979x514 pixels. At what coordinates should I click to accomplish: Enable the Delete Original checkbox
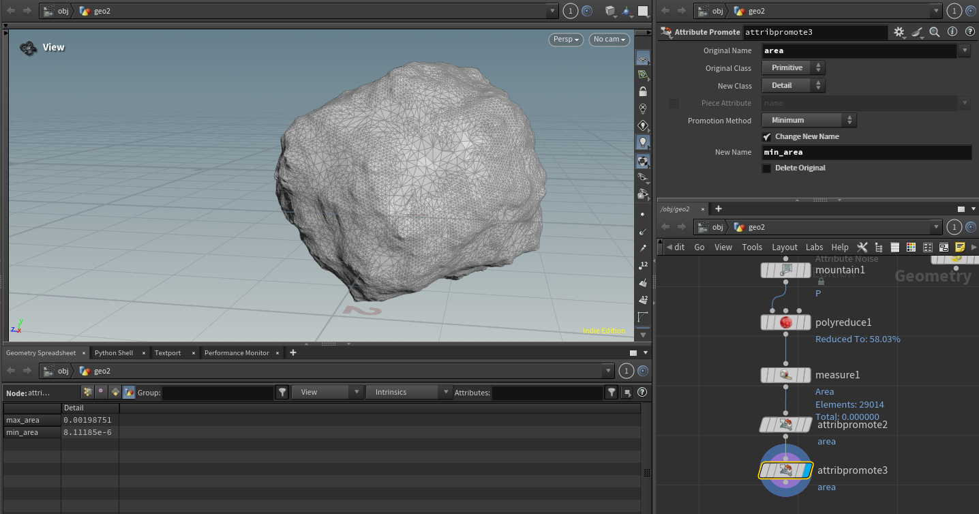tap(767, 168)
